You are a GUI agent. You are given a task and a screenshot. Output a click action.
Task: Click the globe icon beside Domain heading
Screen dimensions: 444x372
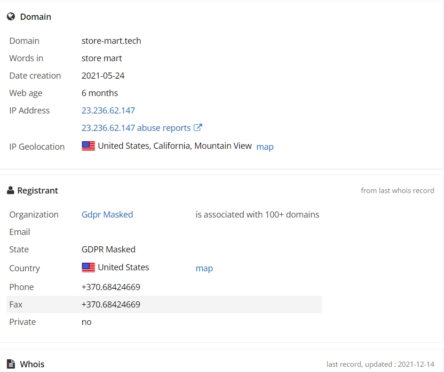click(x=11, y=17)
